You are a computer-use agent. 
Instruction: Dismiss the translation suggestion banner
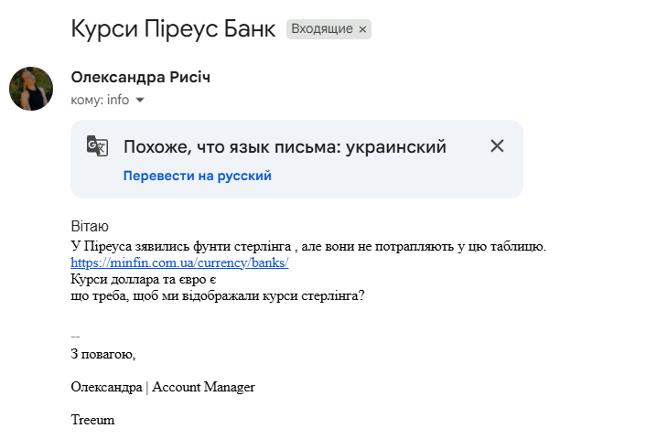pos(497,146)
